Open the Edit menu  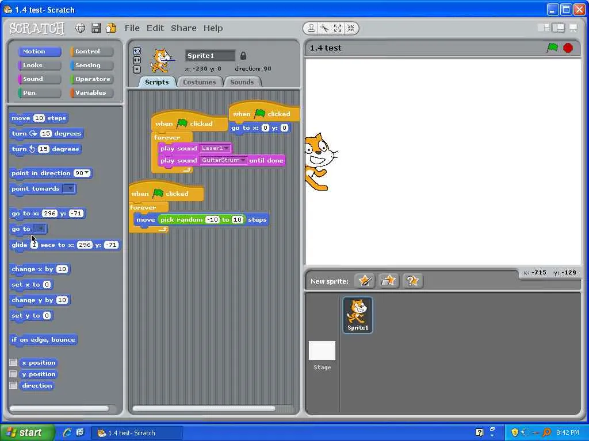(155, 28)
